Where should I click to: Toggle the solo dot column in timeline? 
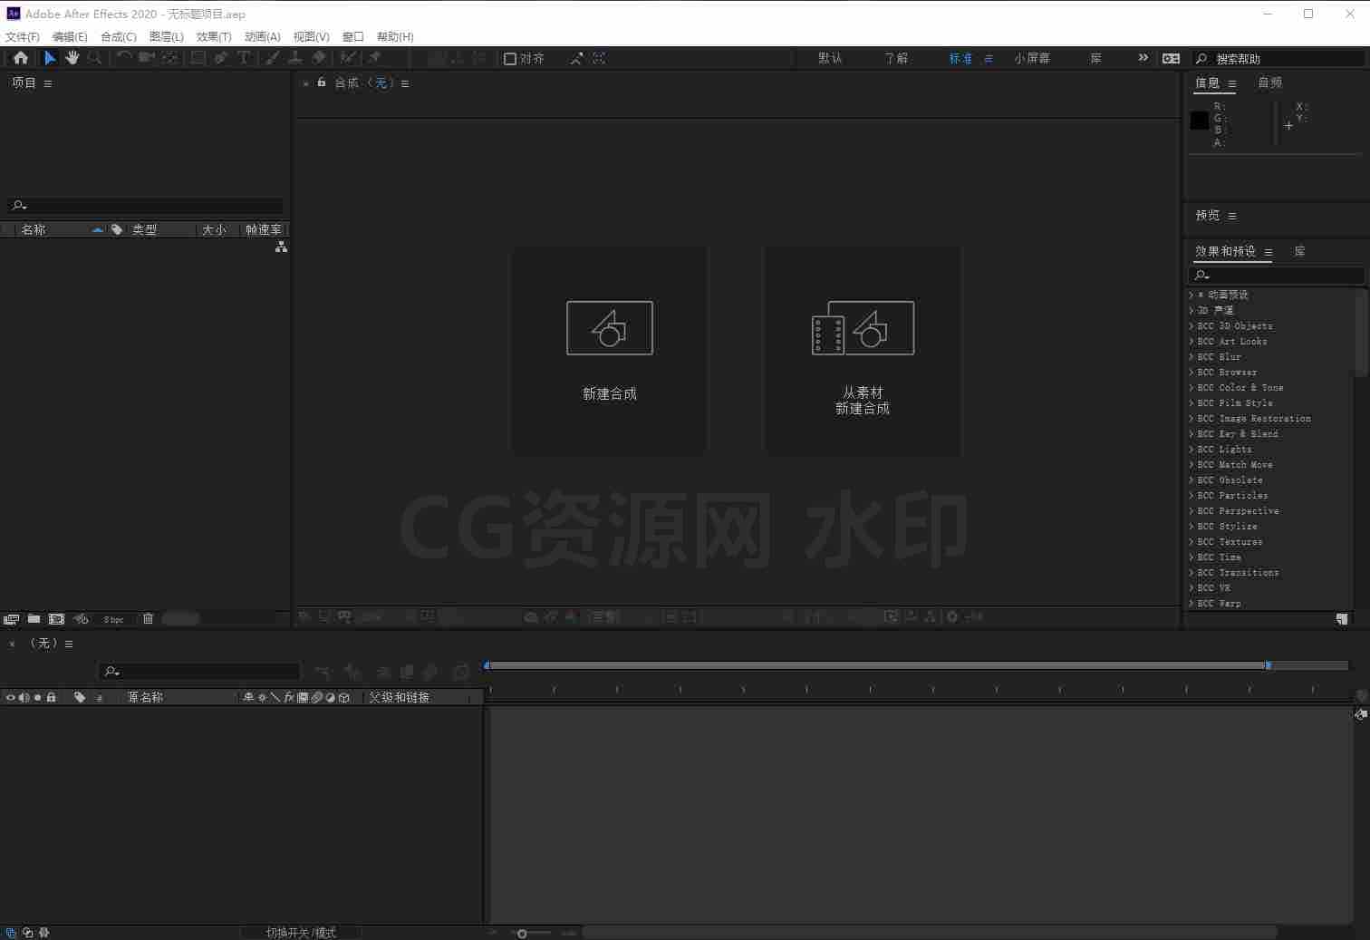click(37, 697)
